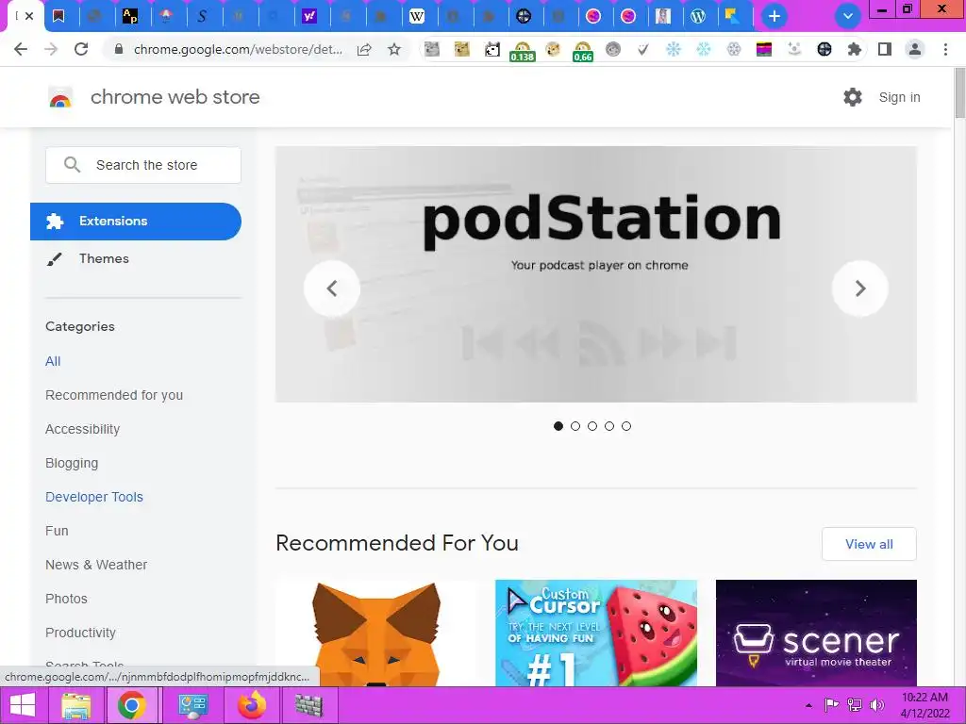The width and height of the screenshot is (966, 724).
Task: Open File Explorer from the taskbar
Action: [75, 705]
